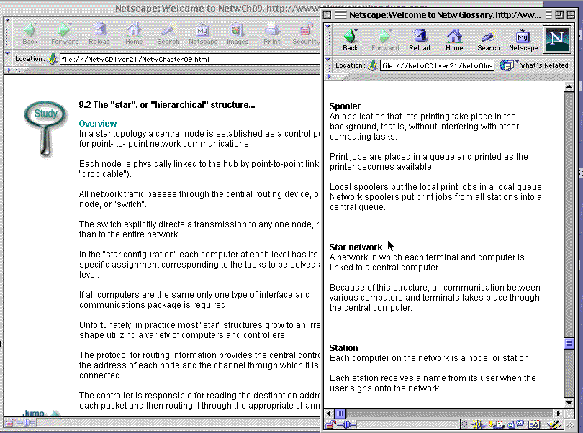The image size is (583, 433).
Task: Click the Glossary horizontal scrollbar left arrow
Action: coord(329,414)
